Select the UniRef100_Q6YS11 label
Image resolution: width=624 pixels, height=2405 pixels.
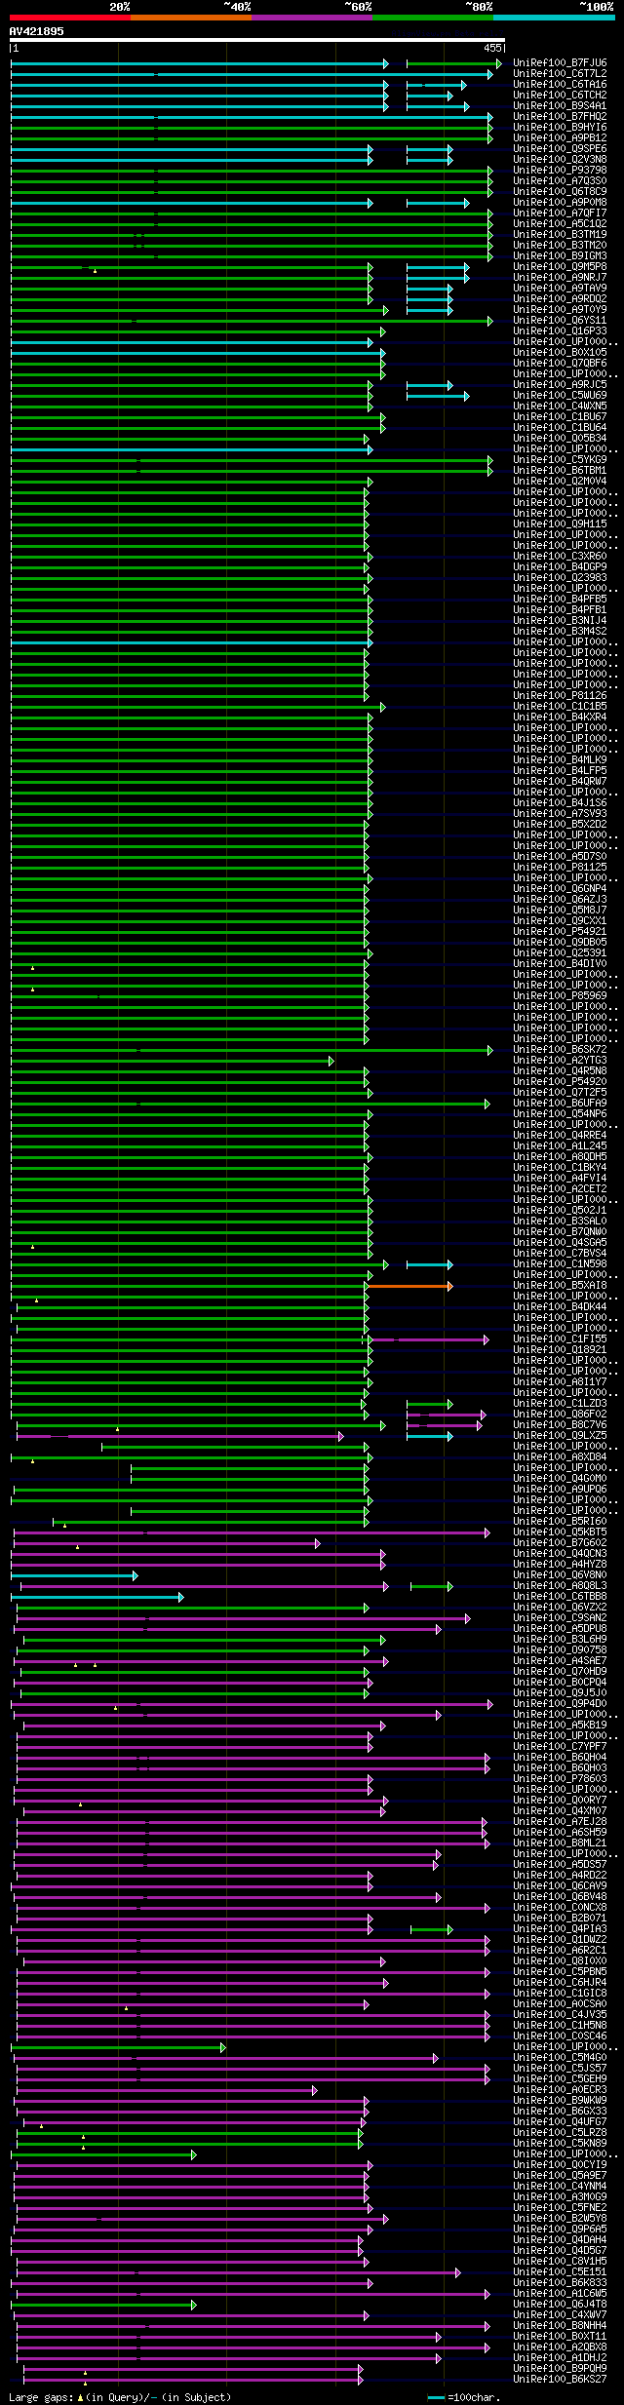pos(560,321)
